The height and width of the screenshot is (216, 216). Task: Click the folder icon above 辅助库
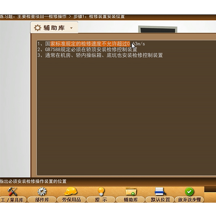(130, 192)
